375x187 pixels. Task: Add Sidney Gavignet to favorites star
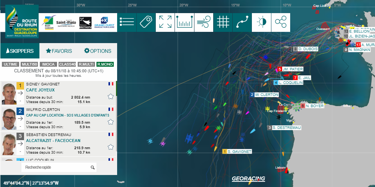click(110, 96)
